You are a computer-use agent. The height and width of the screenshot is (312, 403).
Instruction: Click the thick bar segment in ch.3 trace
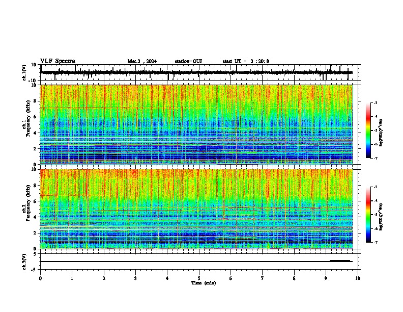click(x=340, y=261)
